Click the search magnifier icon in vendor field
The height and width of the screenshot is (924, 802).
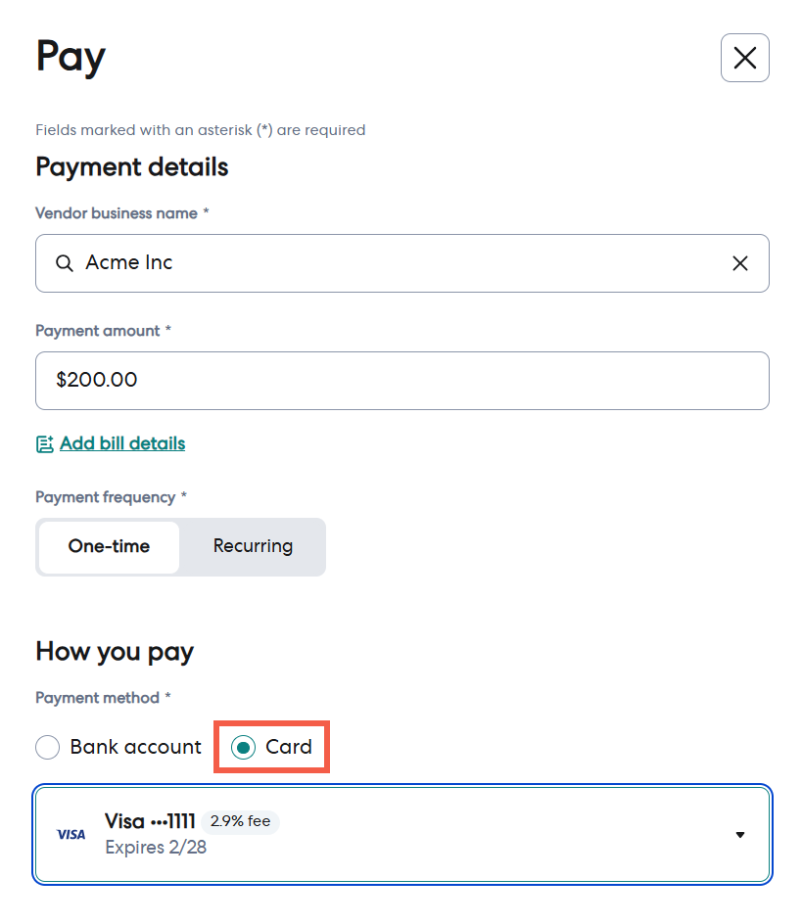point(65,263)
